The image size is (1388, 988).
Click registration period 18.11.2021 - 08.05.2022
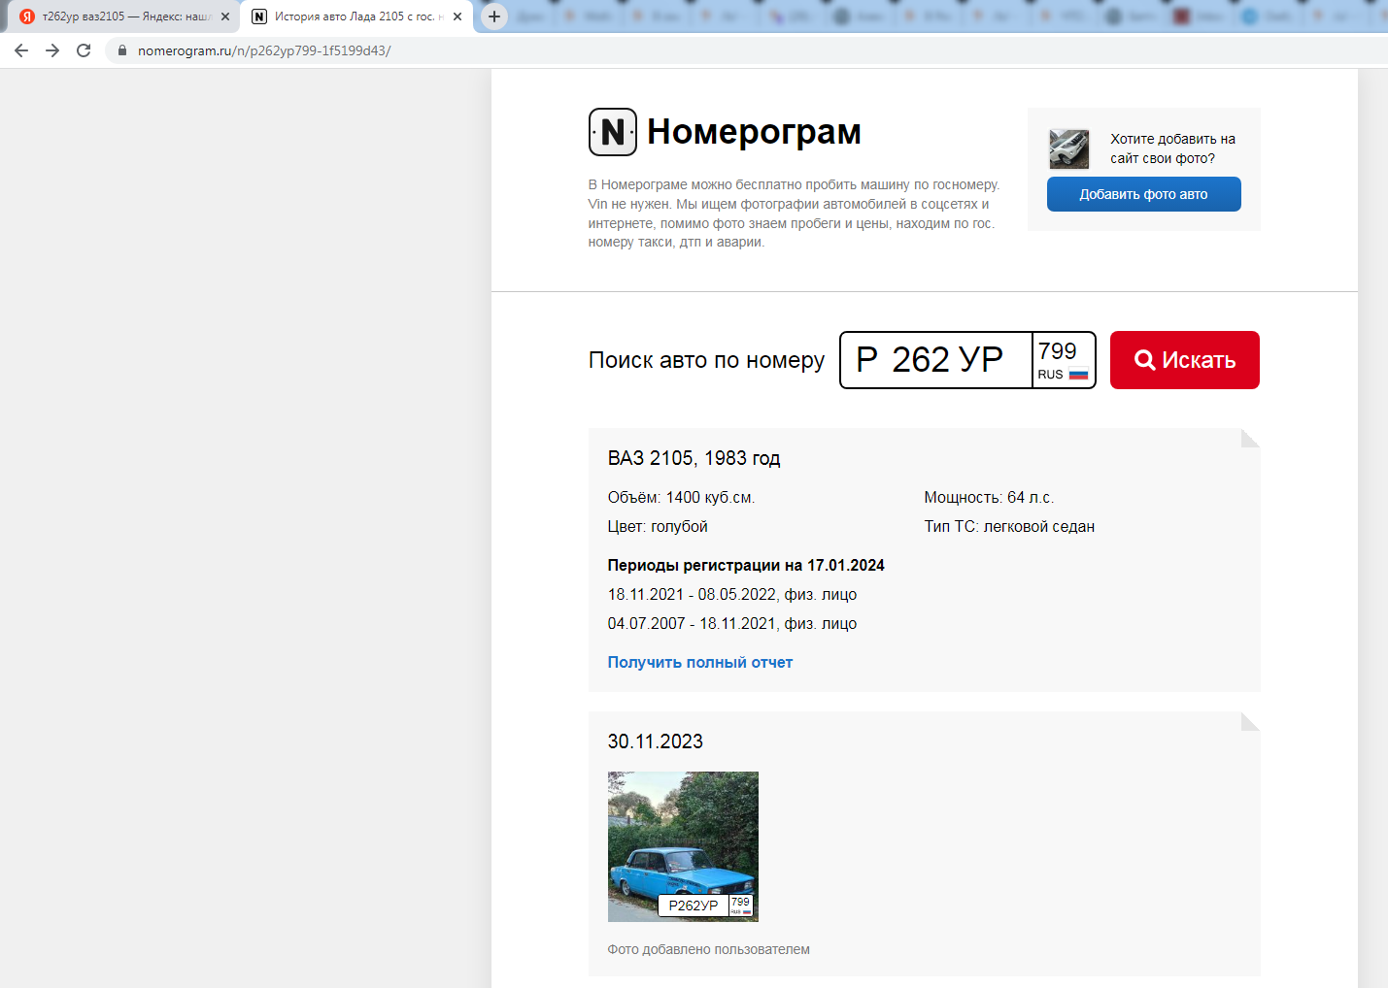tap(732, 594)
